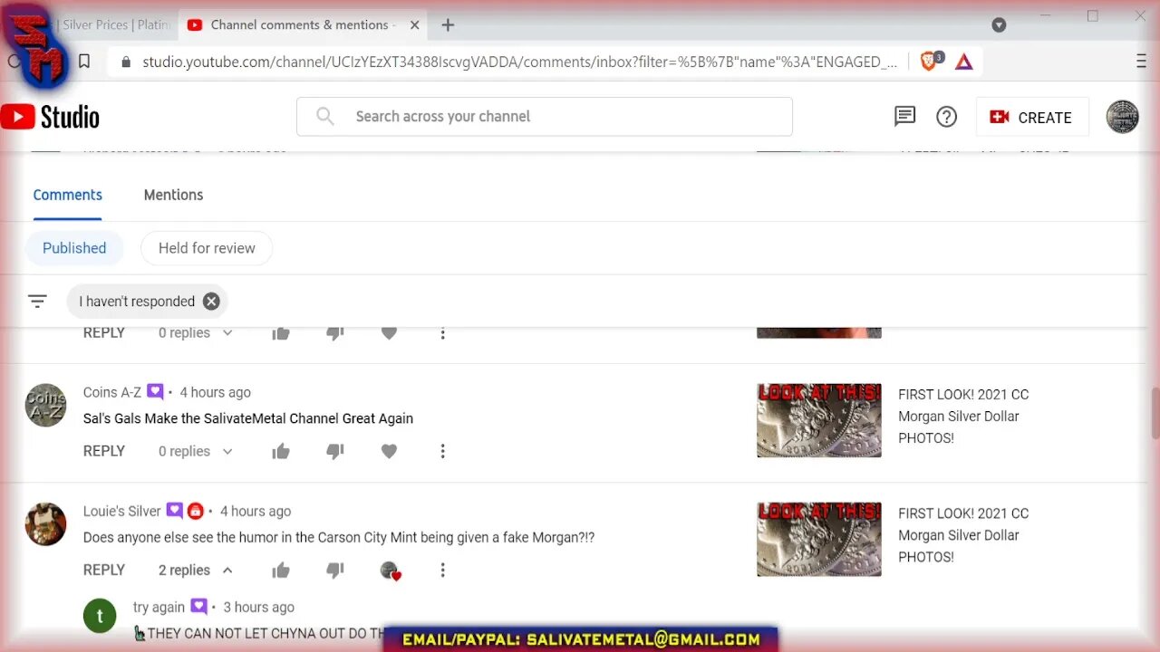1160x652 pixels.
Task: Open video thumbnail beside Coins A-Z comment
Action: pos(819,420)
